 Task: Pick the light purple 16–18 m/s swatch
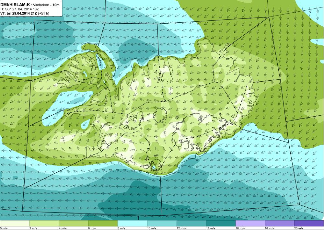(x=250, y=224)
